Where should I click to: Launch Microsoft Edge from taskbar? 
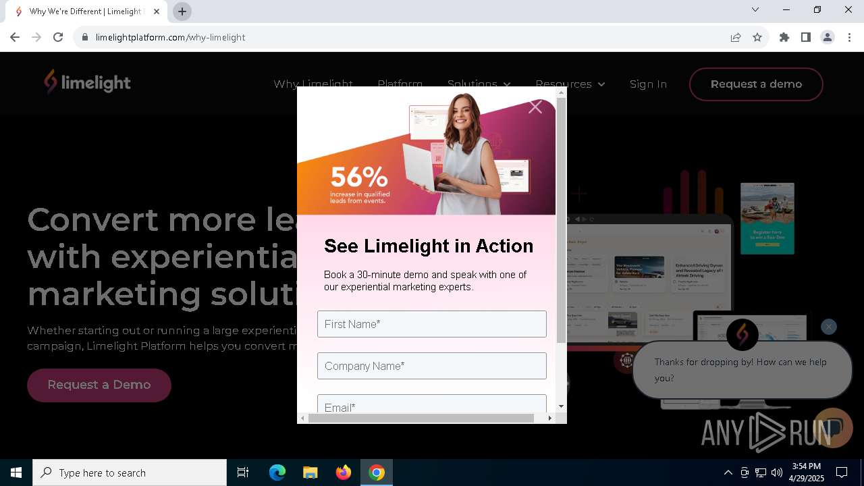tap(277, 473)
